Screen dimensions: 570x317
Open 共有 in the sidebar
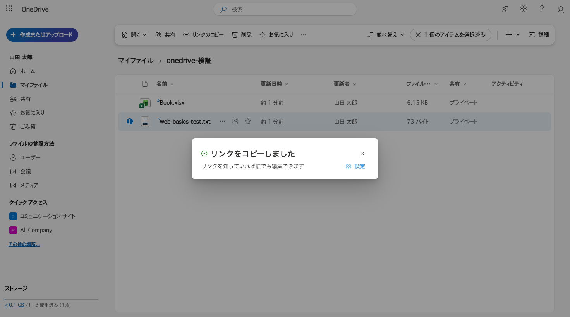(x=21, y=99)
